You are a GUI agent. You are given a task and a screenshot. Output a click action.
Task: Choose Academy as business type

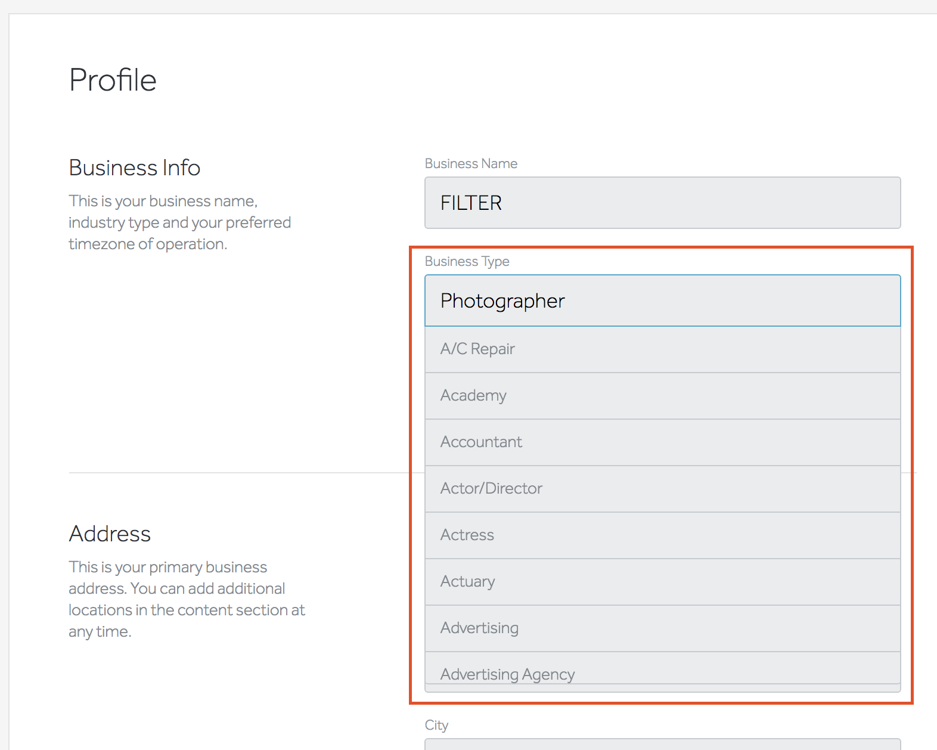tap(662, 396)
